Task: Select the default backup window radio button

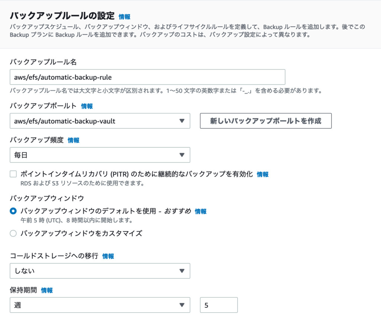Action: coord(13,211)
